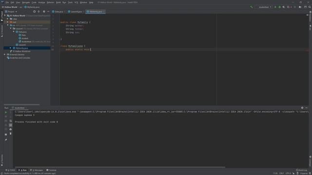Switch to the Data.java editor tab
The height and width of the screenshot is (175, 312).
(58, 12)
